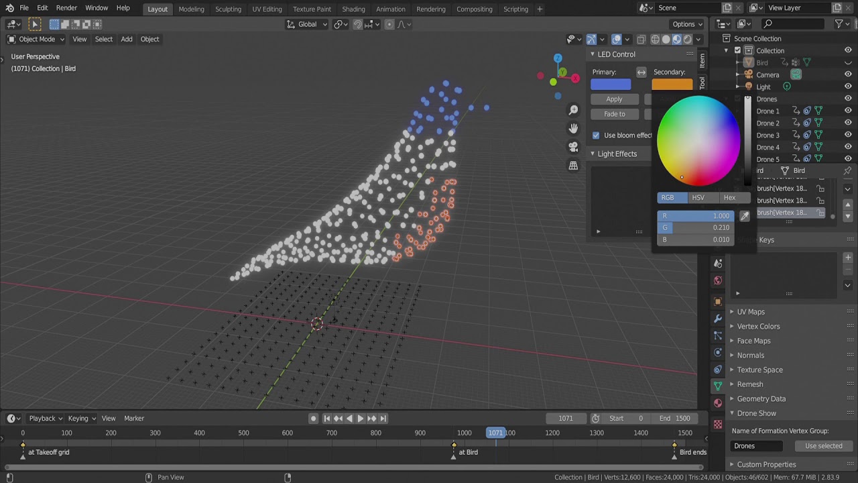The image size is (858, 483).
Task: Click the Use selected button
Action: [823, 446]
